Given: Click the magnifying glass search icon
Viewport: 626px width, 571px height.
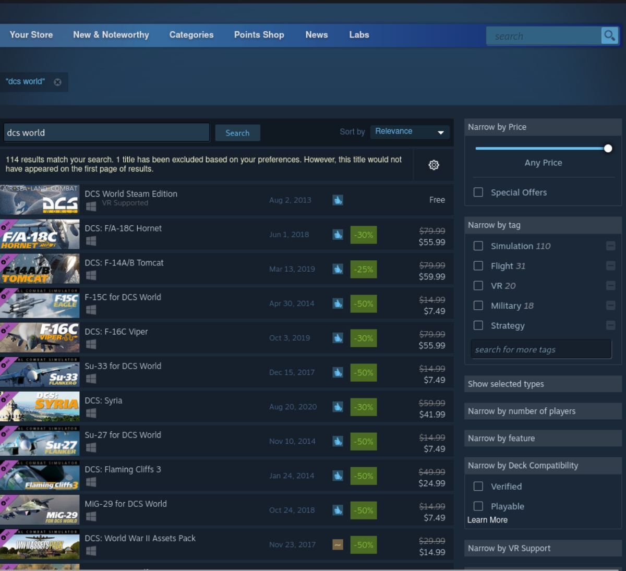Looking at the screenshot, I should tap(609, 35).
